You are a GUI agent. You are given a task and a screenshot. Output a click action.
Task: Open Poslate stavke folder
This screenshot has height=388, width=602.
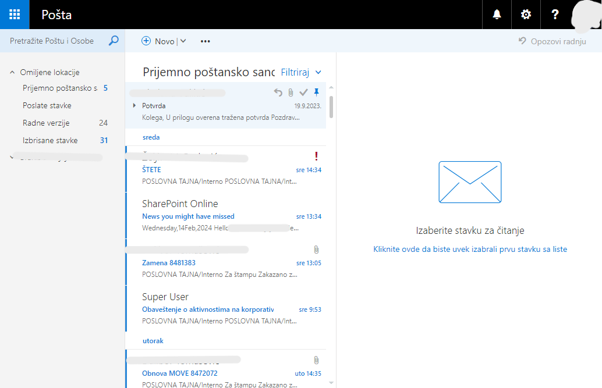click(47, 105)
